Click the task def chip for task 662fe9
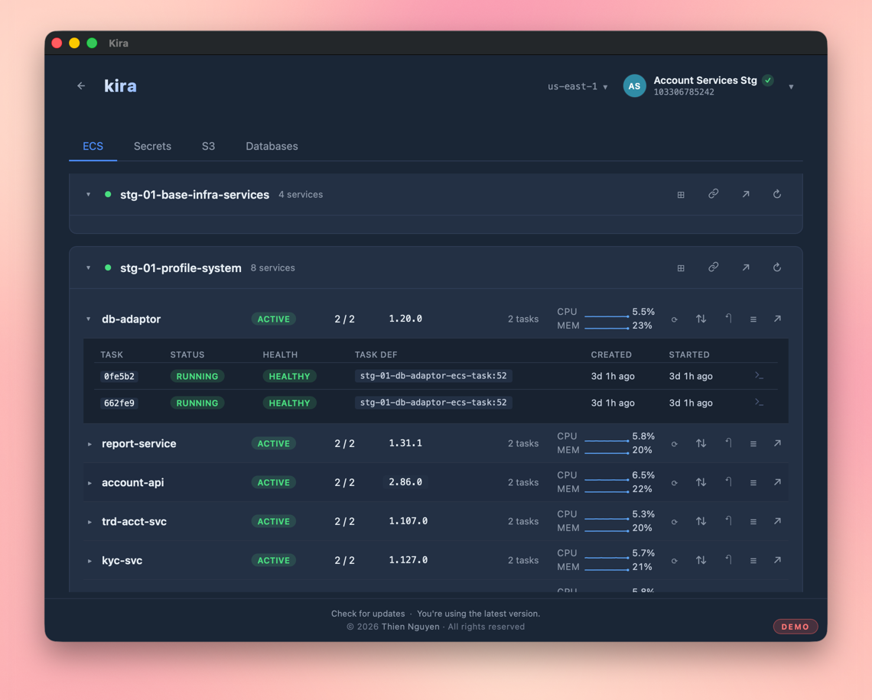This screenshot has height=700, width=872. point(433,402)
